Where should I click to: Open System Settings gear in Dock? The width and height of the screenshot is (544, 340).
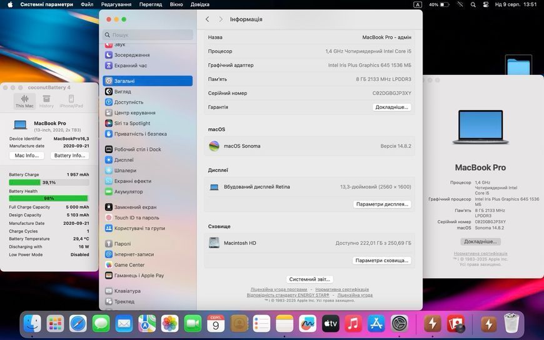pos(400,323)
